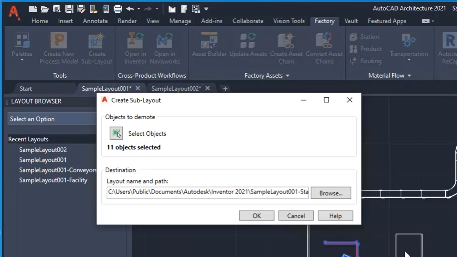457x257 pixels.
Task: Open the Transportation dropdown arrow
Action: [409, 60]
